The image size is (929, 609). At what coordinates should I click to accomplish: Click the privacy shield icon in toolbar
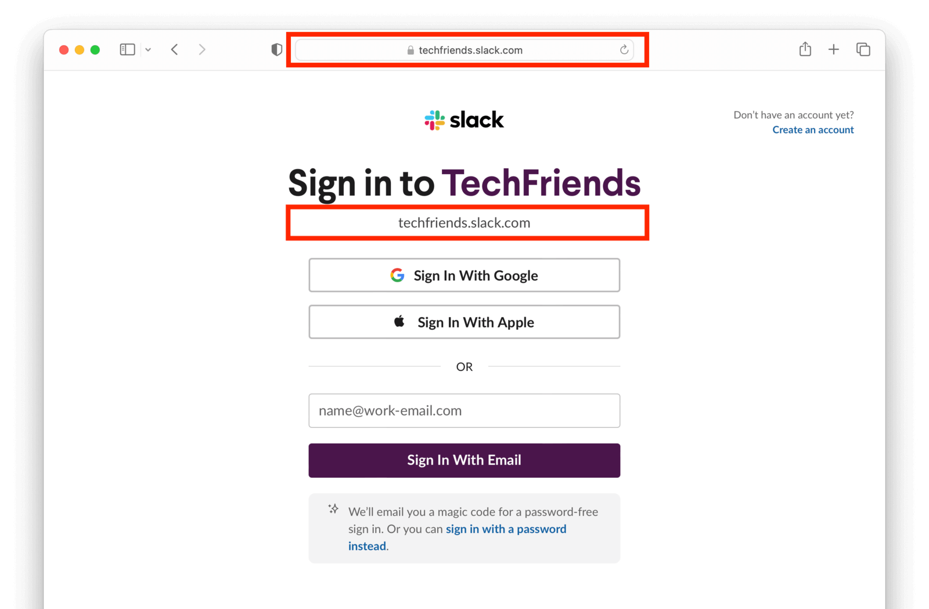(276, 49)
